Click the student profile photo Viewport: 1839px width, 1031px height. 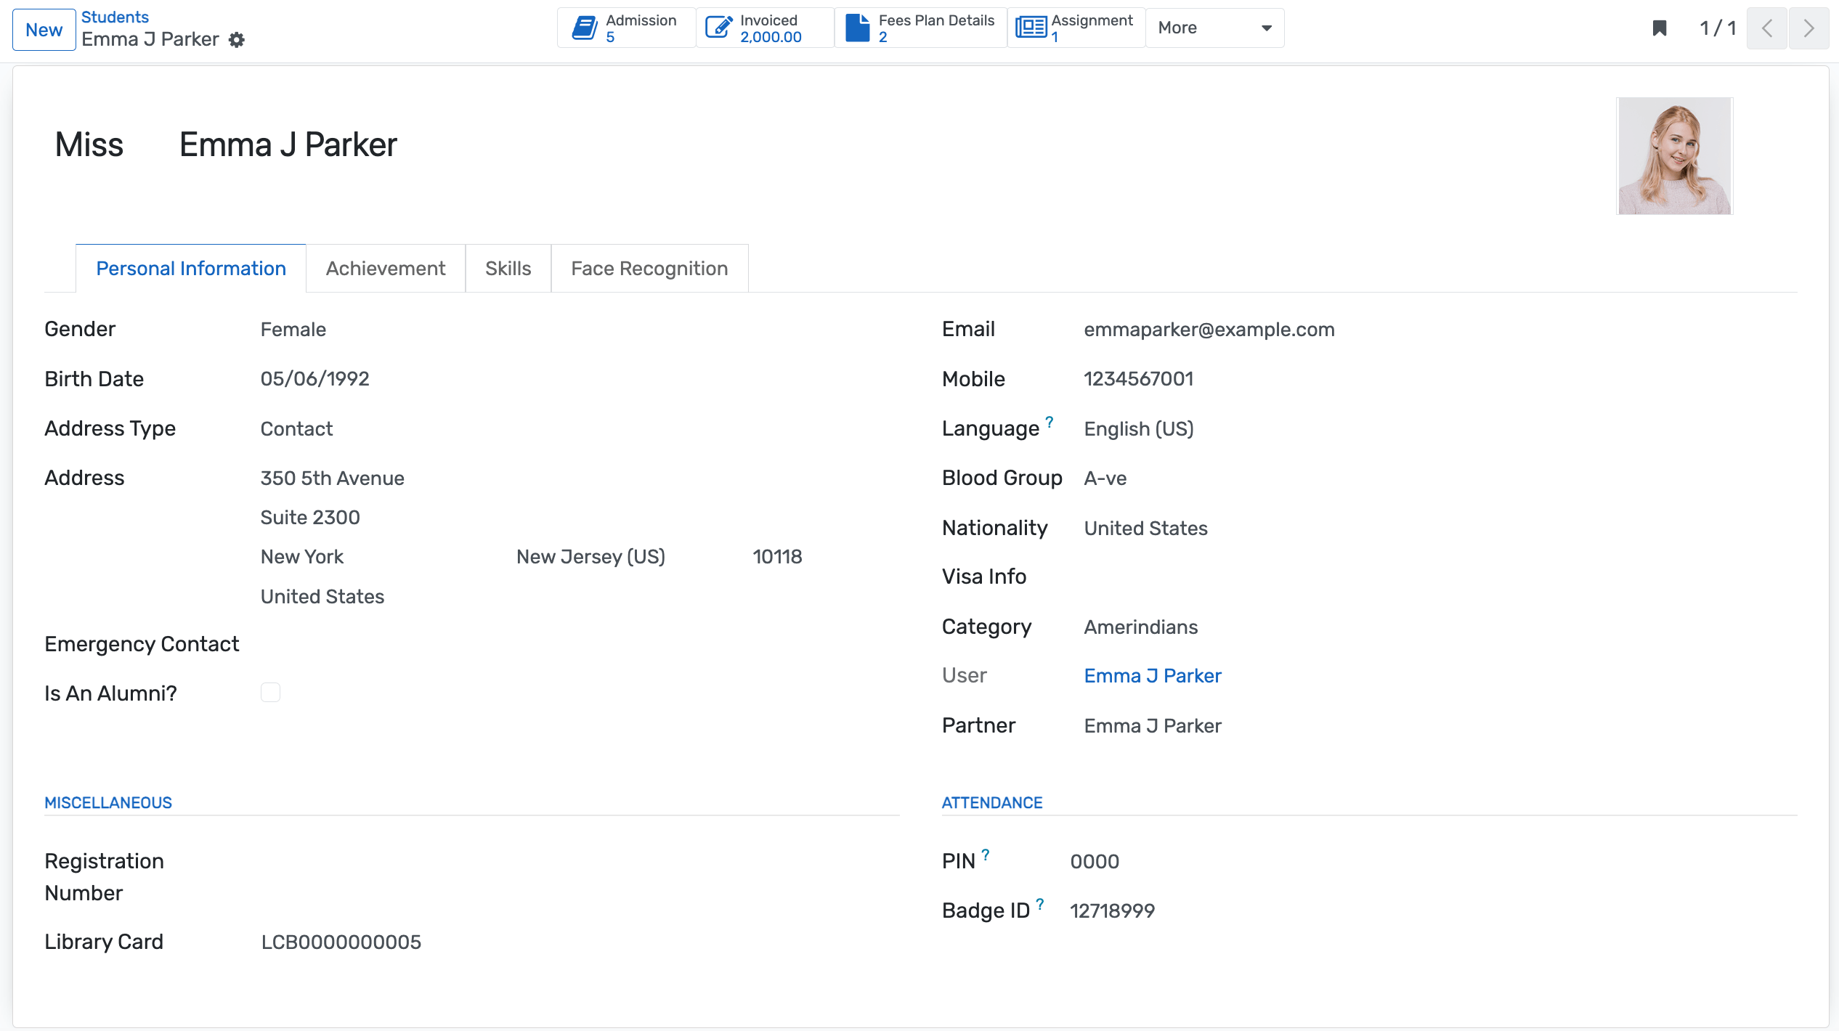tap(1674, 155)
